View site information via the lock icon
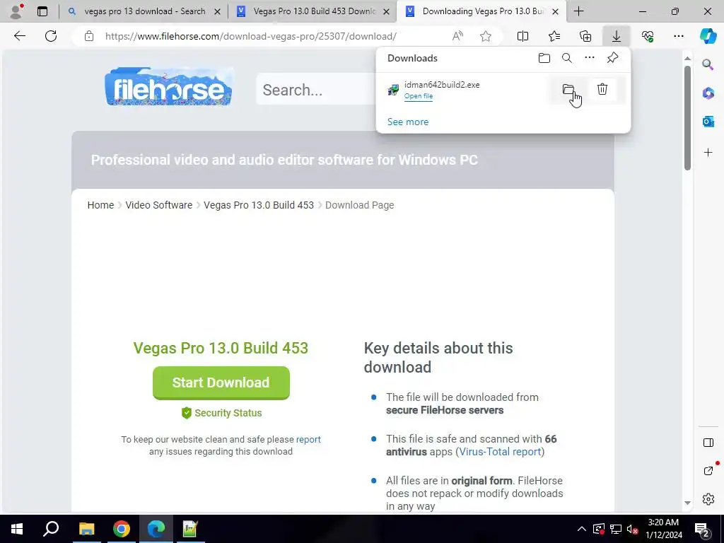Viewport: 724px width, 543px height. pyautogui.click(x=89, y=37)
